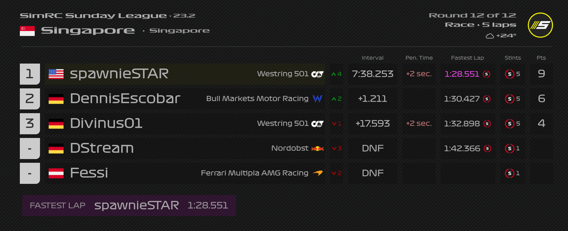The image size is (568, 231).
Task: Click the yellow SimRC league logo
Action: (x=540, y=25)
